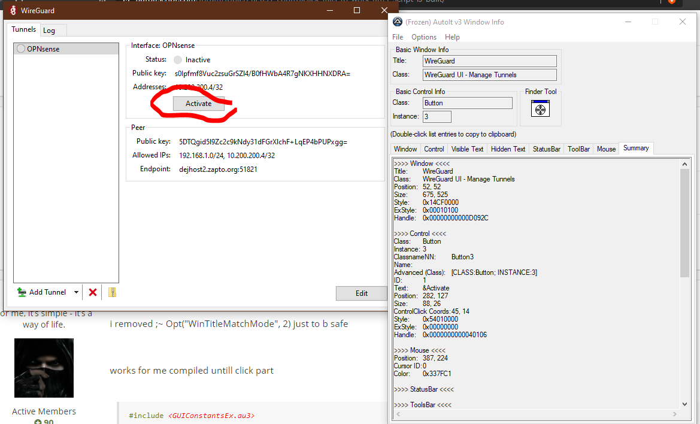Switch to the Log tab in WireGuard
Screen dimensions: 700x424
[x=49, y=31]
